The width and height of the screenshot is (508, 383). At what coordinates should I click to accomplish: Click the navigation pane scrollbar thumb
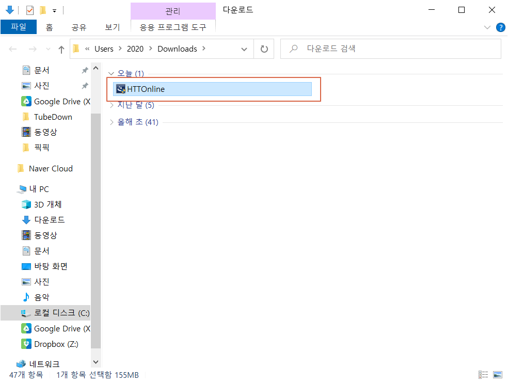point(96,231)
